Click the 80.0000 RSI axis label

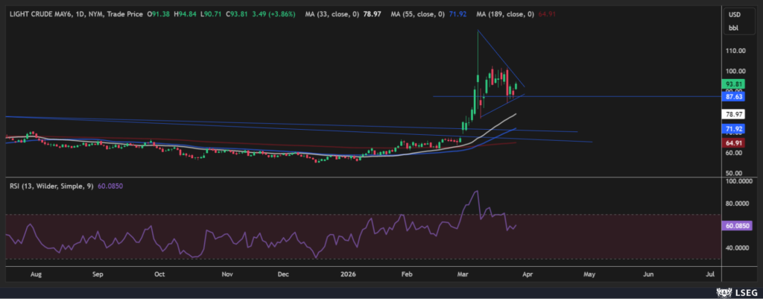737,204
